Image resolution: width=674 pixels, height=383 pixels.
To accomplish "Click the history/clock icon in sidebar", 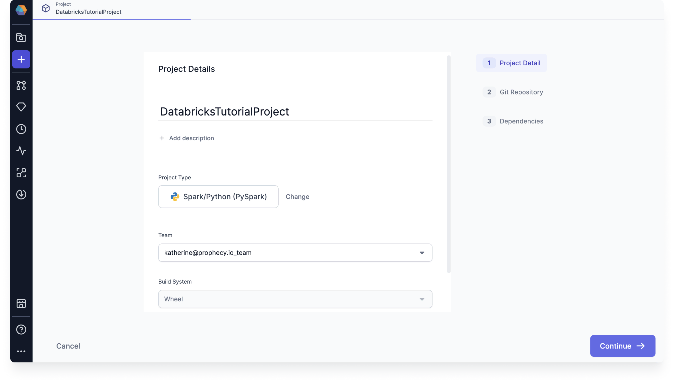I will point(21,128).
